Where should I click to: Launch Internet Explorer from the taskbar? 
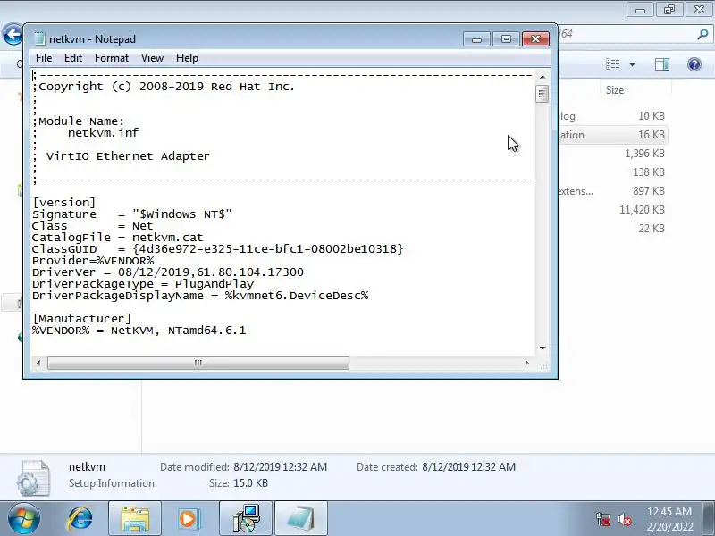click(80, 519)
